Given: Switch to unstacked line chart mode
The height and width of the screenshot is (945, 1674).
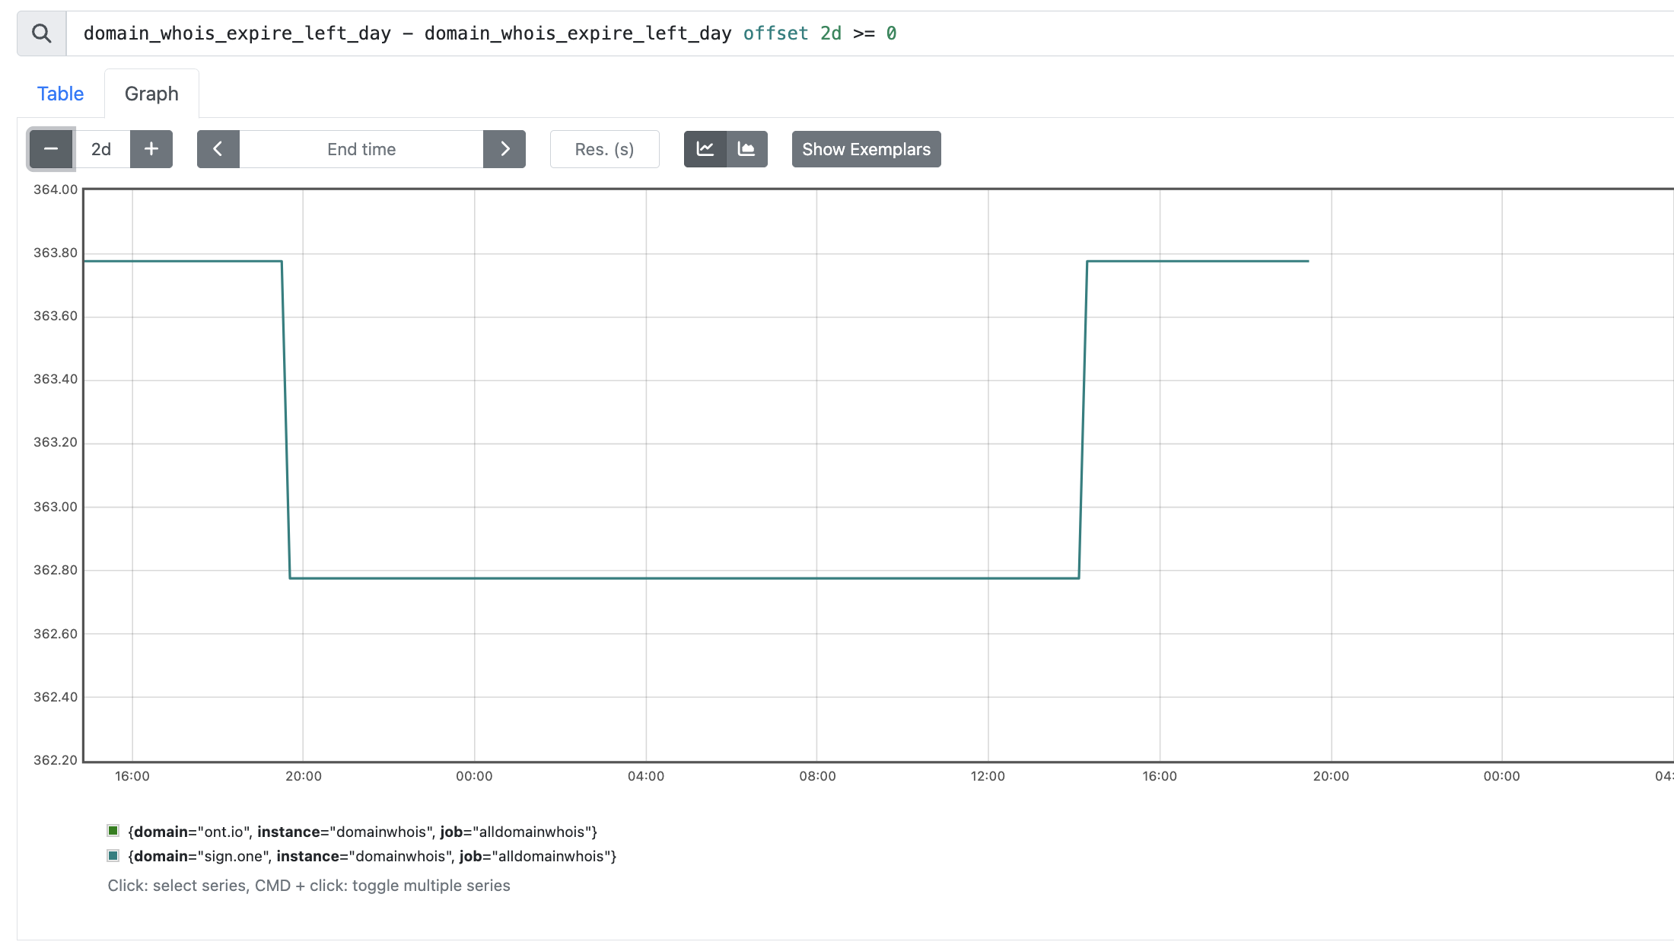Looking at the screenshot, I should click(x=705, y=149).
